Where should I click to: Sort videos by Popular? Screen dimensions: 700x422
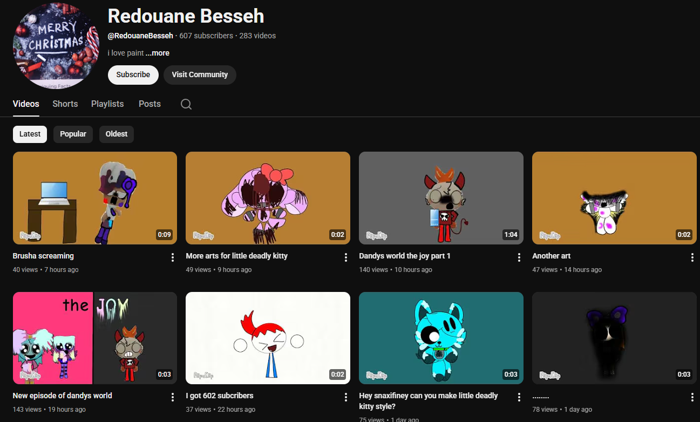(73, 134)
